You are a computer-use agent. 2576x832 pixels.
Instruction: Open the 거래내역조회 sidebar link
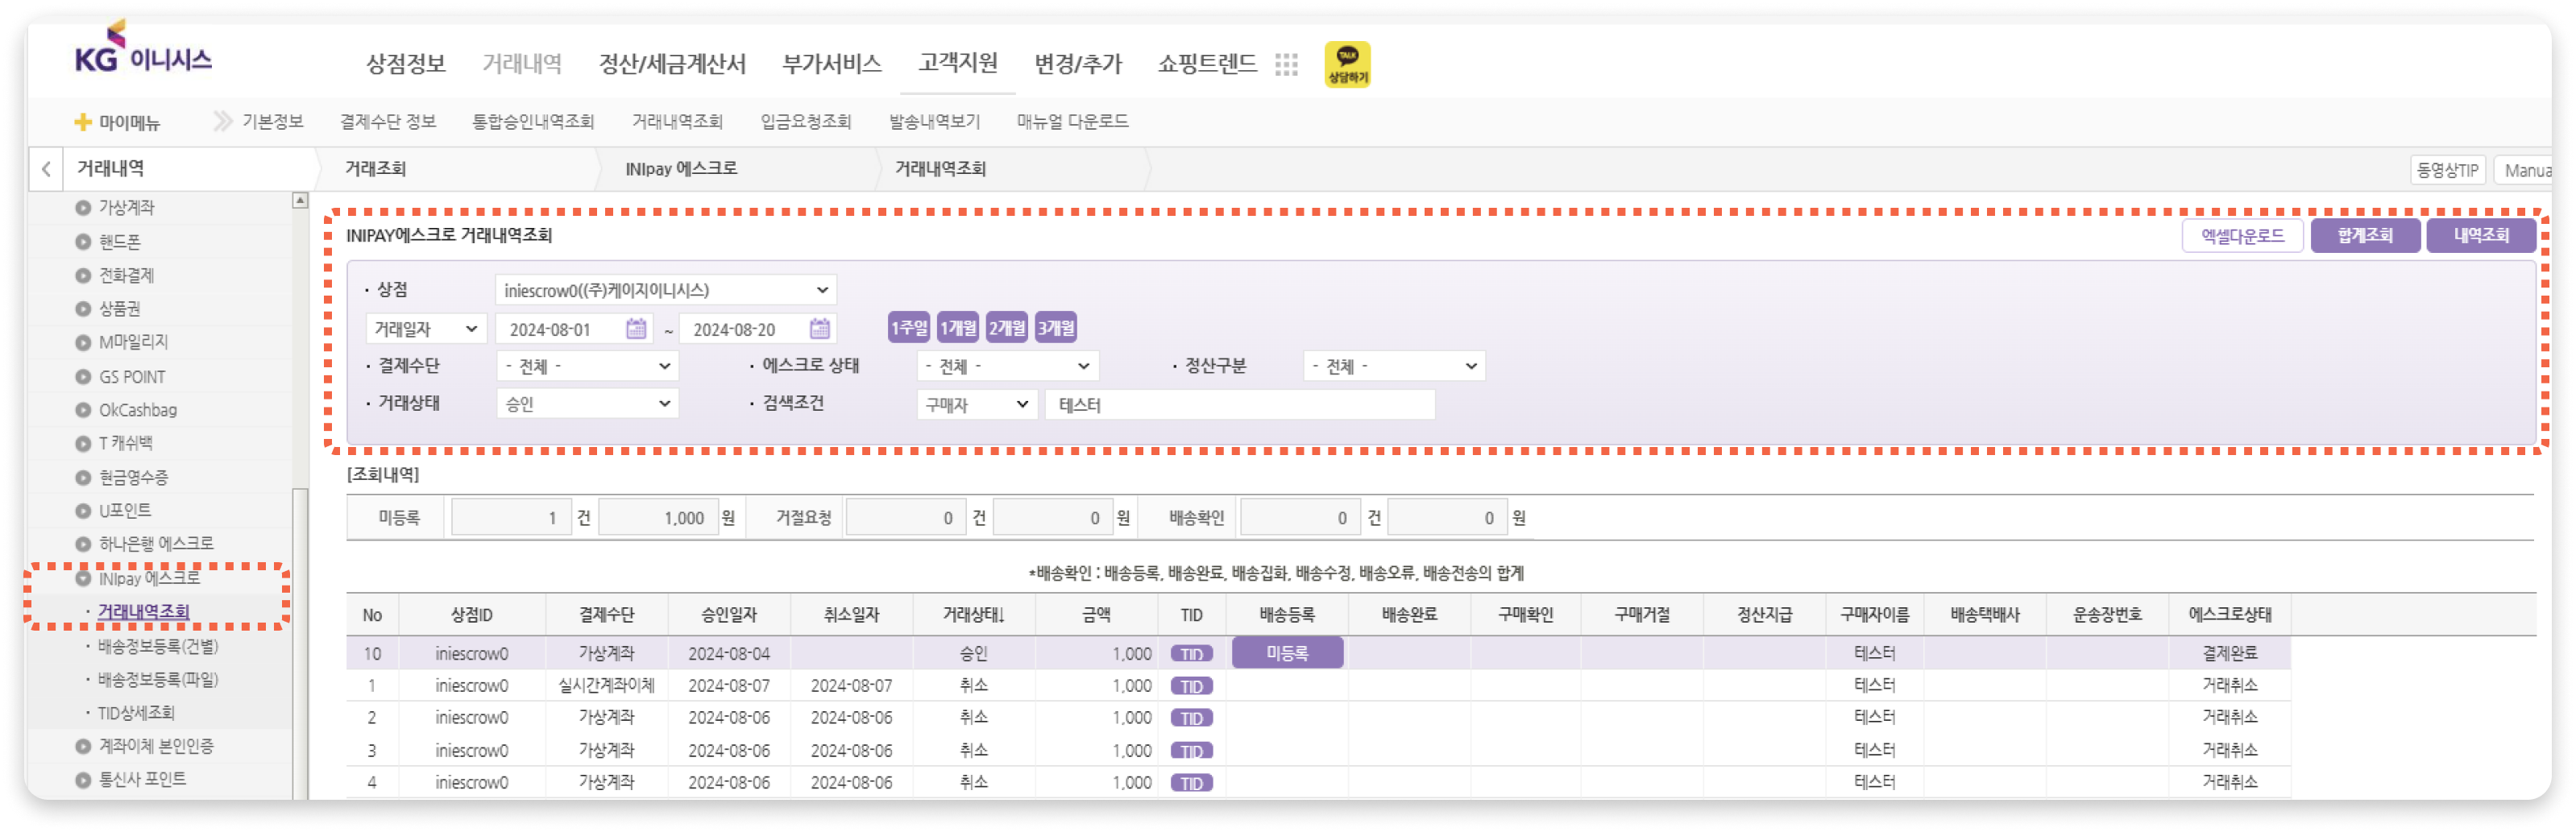tap(143, 611)
